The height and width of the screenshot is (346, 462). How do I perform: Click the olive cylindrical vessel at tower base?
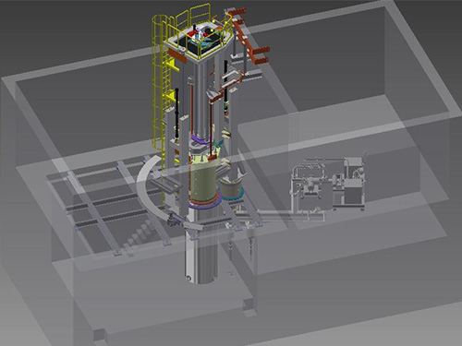point(203,182)
